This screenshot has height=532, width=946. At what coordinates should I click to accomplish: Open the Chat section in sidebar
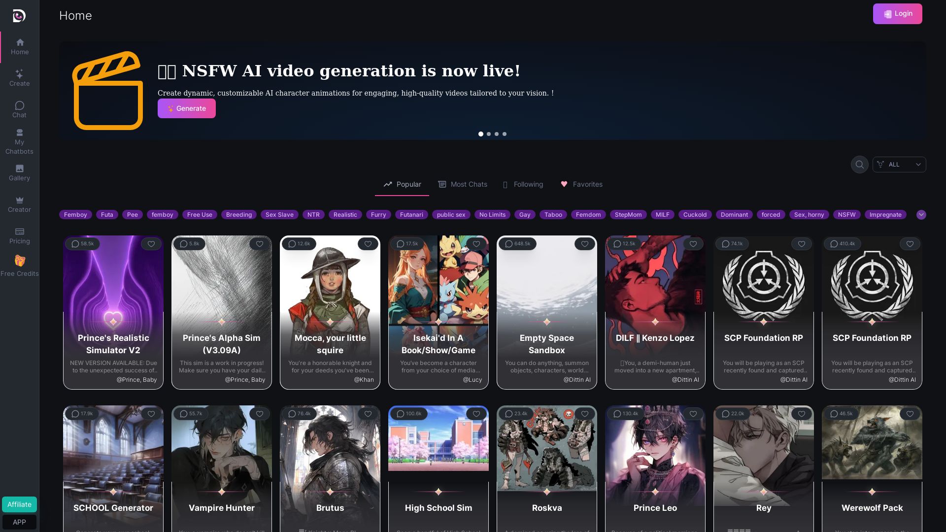pos(19,109)
